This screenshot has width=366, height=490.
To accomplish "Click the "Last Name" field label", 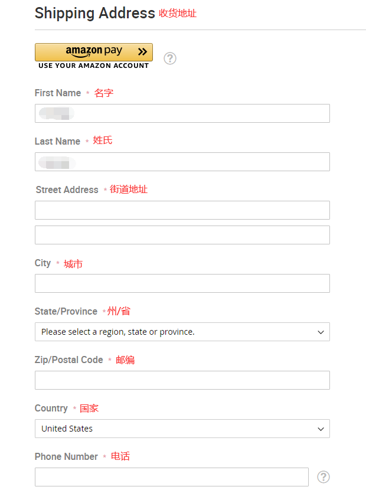I will (x=57, y=141).
